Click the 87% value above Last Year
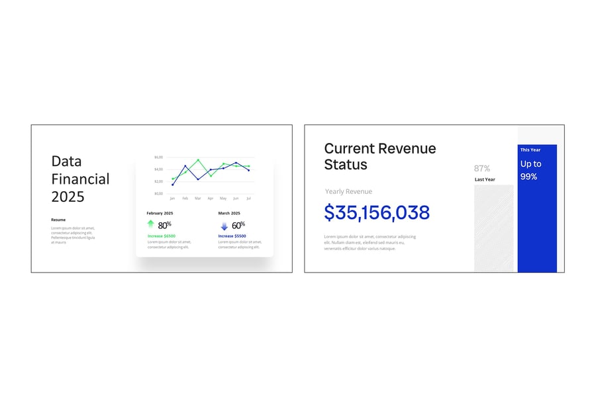This screenshot has width=596, height=397. coord(482,168)
